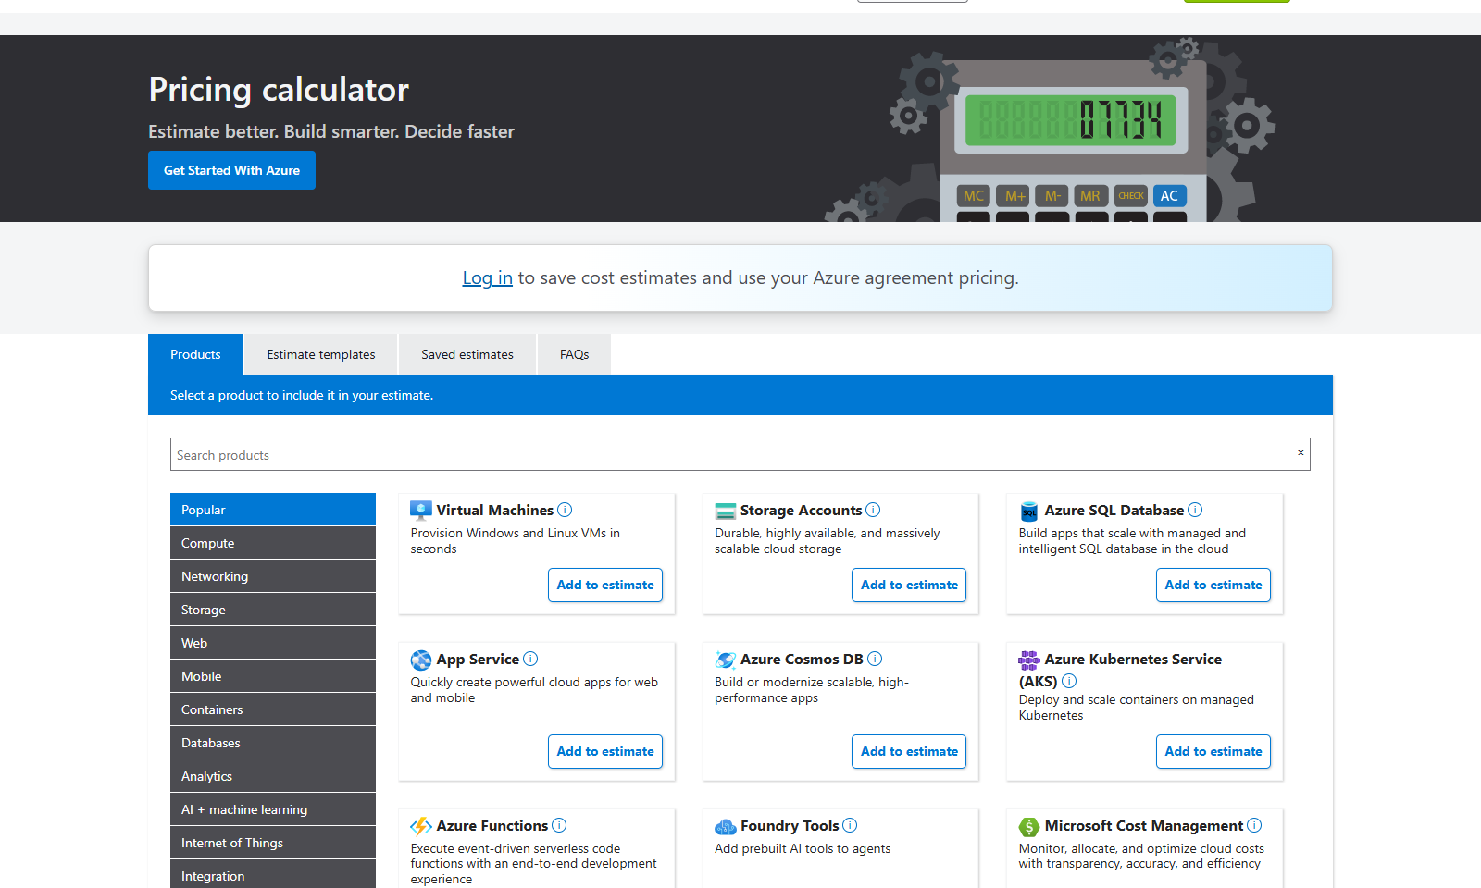Open the Internet of Things category

pos(273,843)
